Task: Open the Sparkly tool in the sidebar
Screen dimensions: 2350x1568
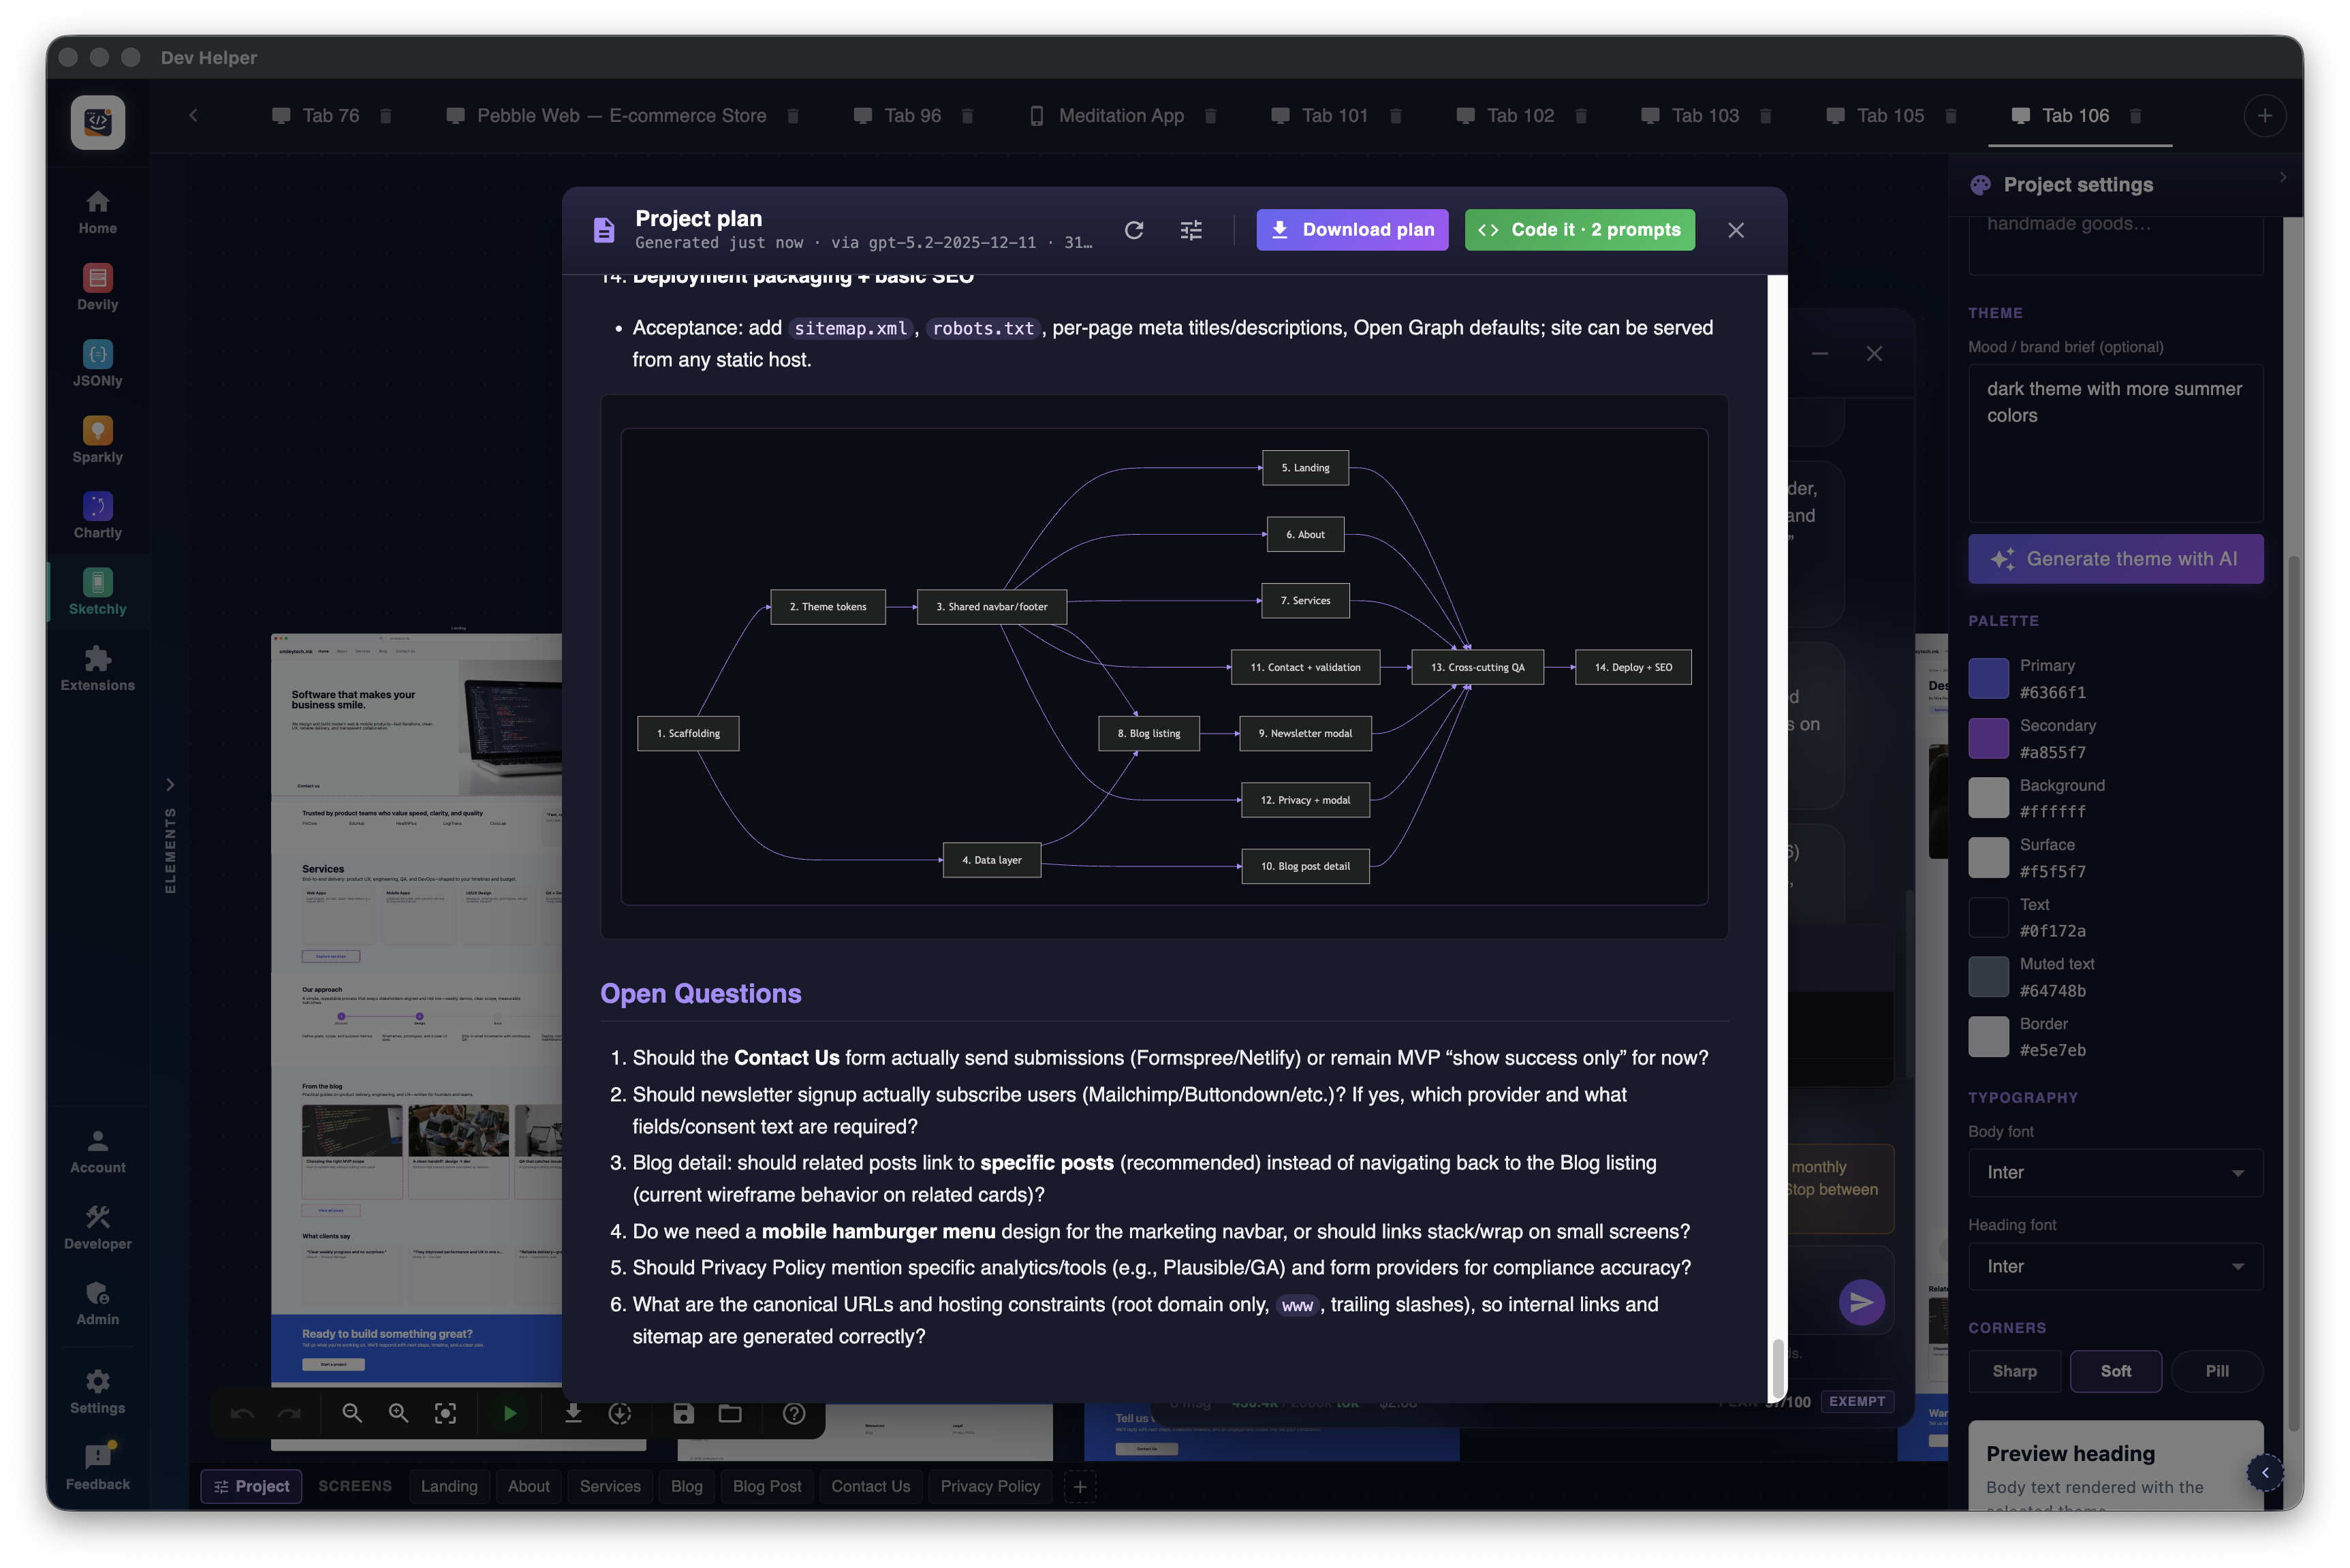Action: coord(97,440)
